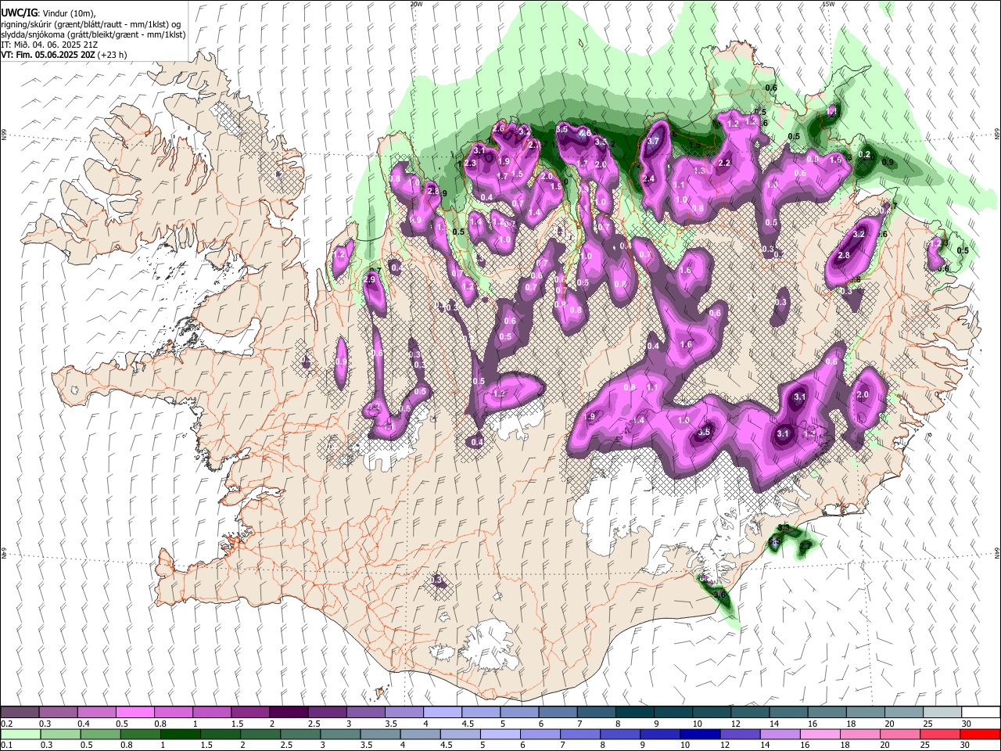This screenshot has width=1001, height=751.
Task: Select the white 30 swatch in upper legend row
Action: pos(981,712)
